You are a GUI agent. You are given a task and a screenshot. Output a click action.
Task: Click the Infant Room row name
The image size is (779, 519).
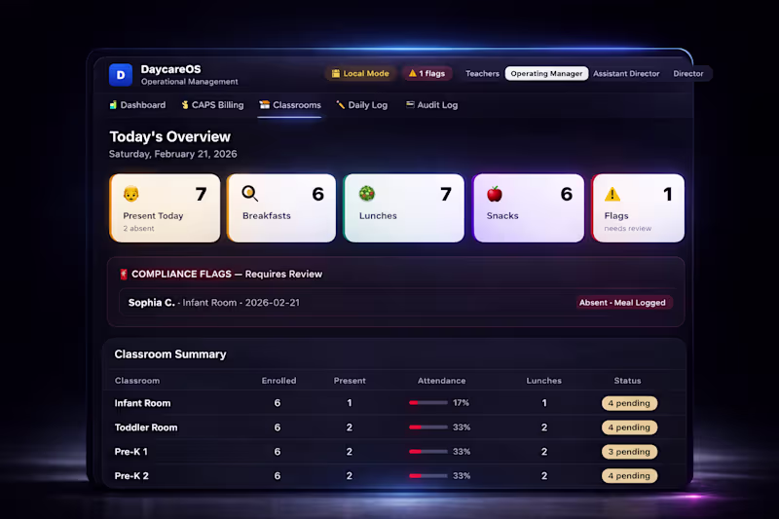(x=142, y=403)
